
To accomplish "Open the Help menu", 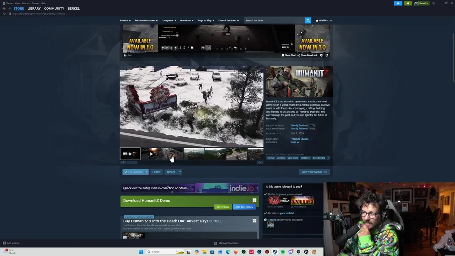I will tap(43, 3).
